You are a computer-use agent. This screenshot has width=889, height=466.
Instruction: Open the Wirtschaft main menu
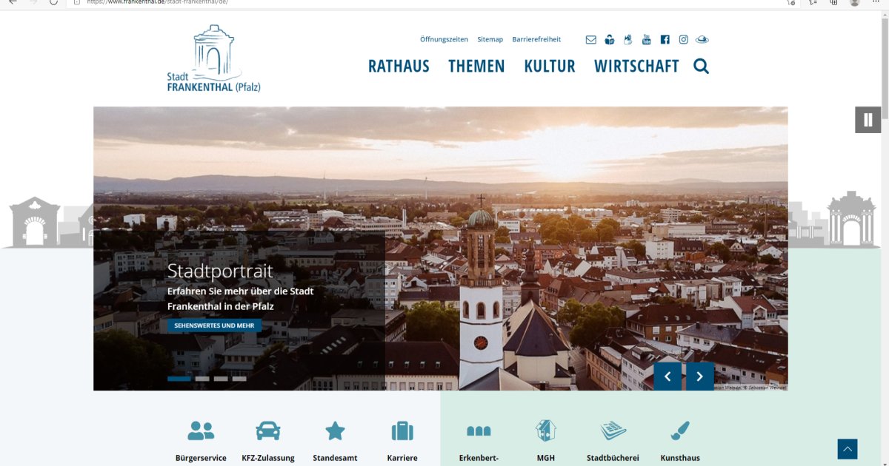636,67
